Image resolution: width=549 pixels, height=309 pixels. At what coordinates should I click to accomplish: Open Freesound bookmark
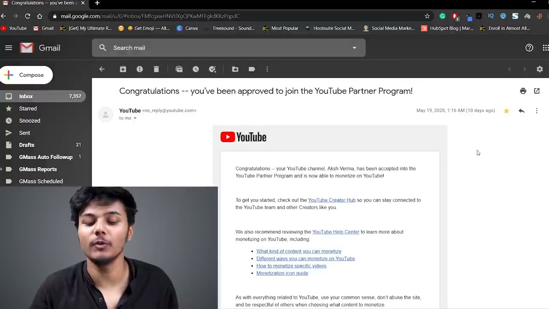[x=229, y=28]
